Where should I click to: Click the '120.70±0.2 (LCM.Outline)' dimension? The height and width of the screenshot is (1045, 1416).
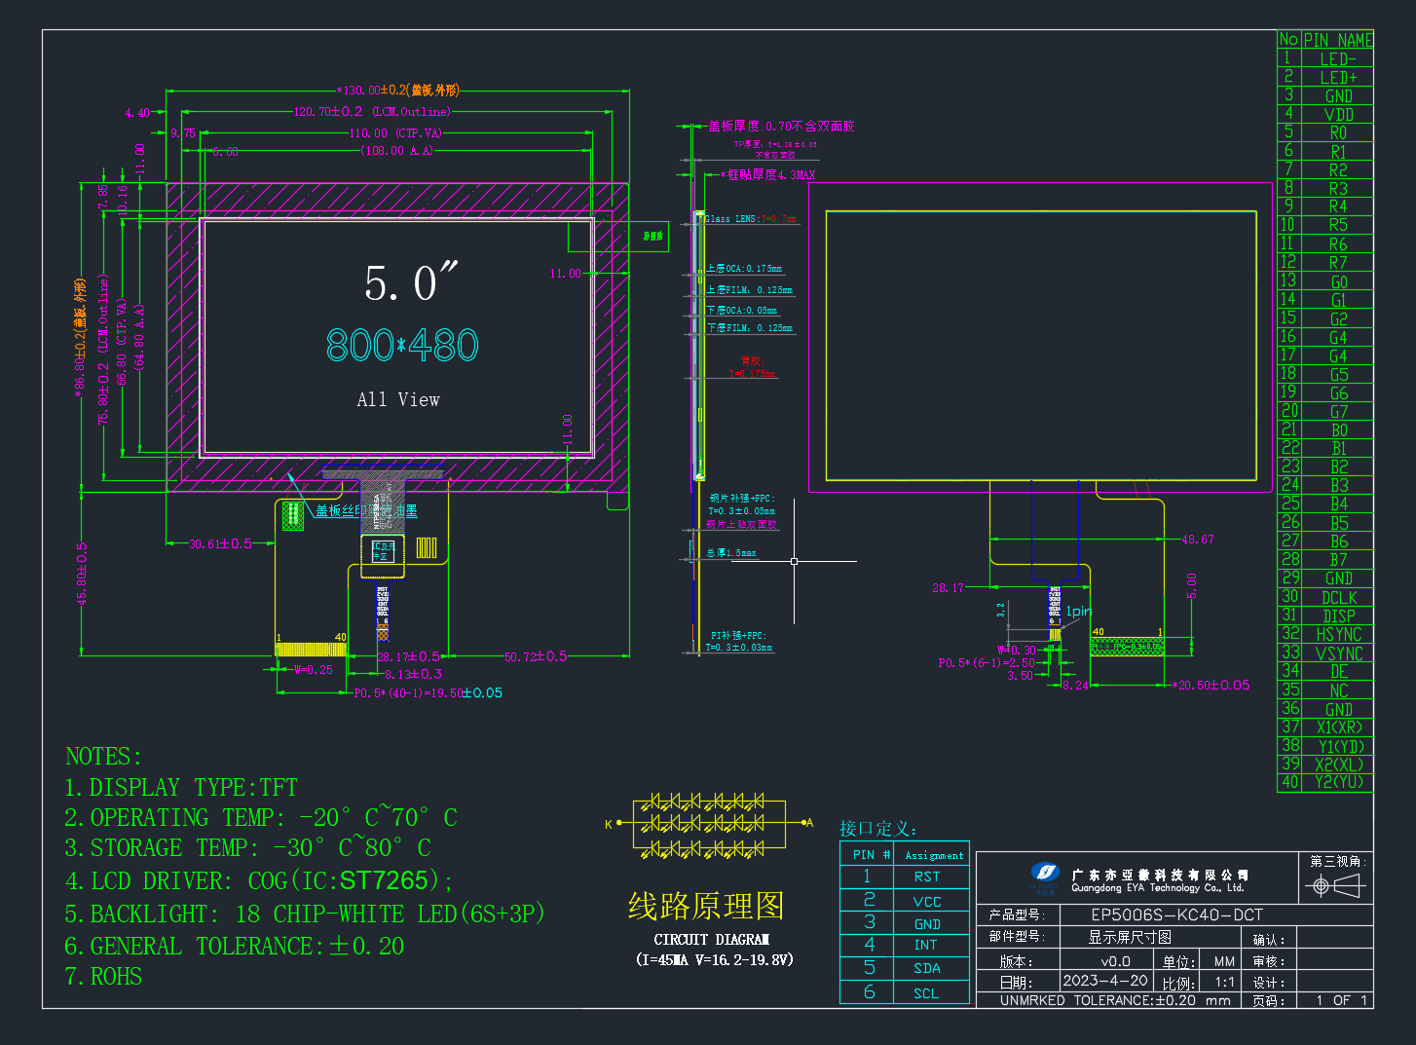[x=372, y=112]
